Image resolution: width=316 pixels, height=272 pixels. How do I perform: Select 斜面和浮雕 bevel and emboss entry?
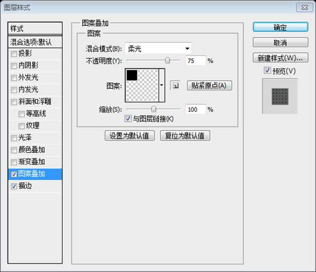[x=35, y=102]
